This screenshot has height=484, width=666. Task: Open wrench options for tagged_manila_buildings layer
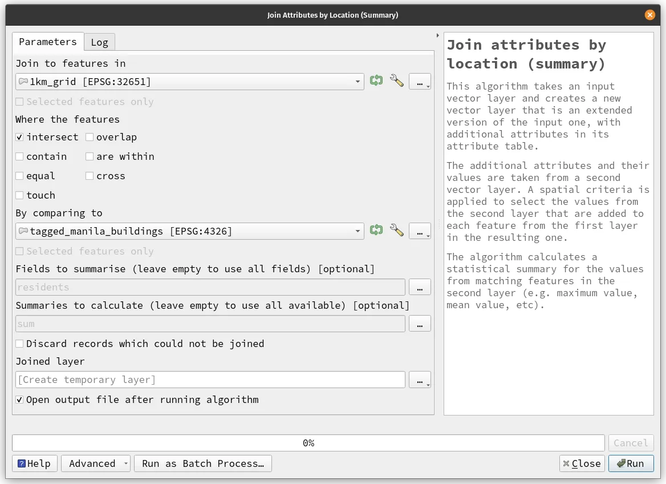[x=396, y=231]
